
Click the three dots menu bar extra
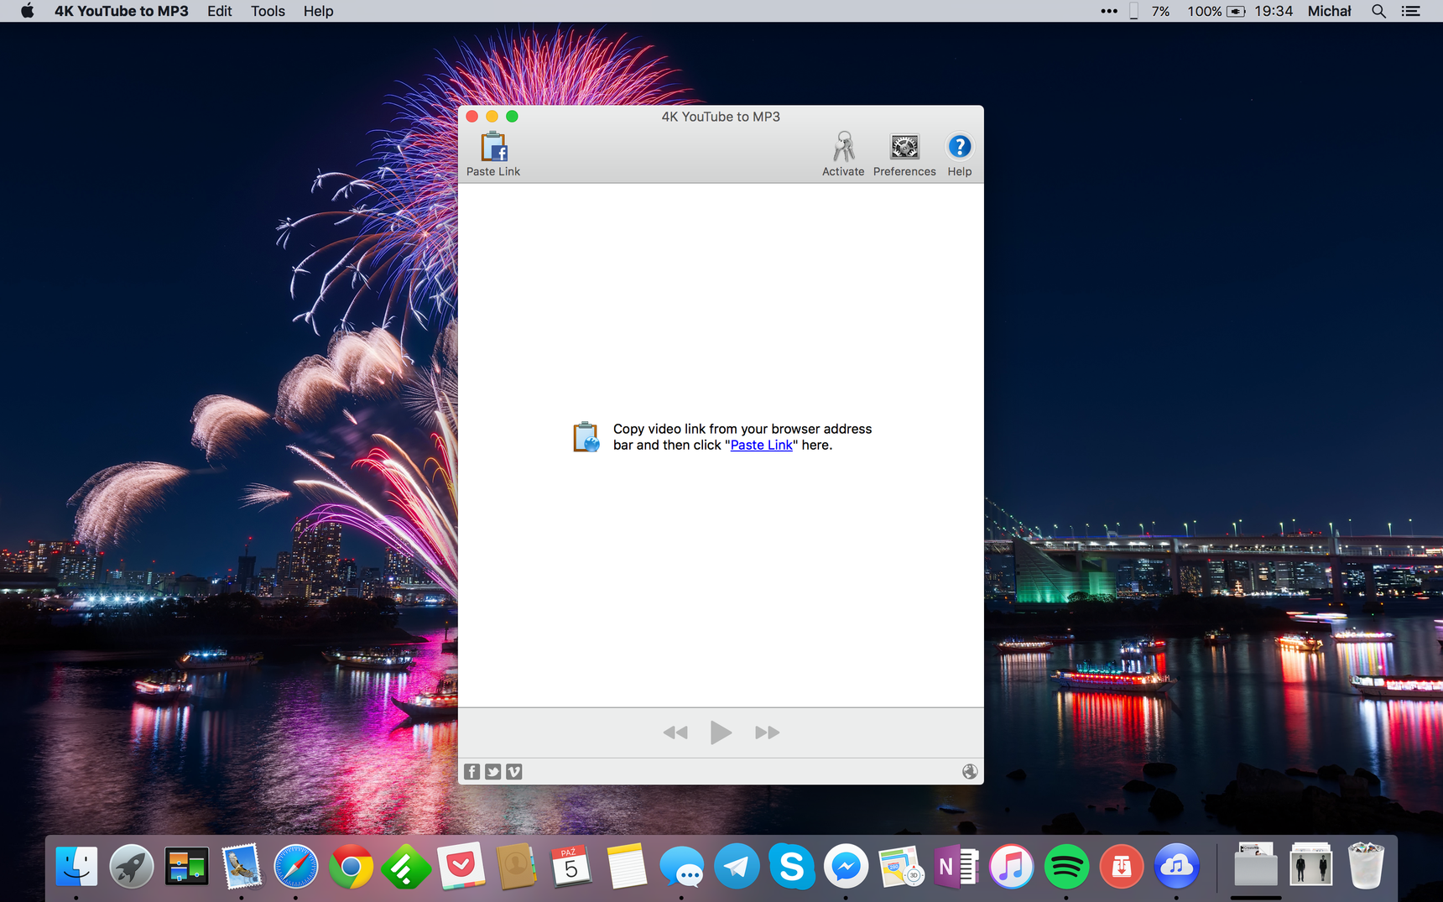[x=1109, y=11]
